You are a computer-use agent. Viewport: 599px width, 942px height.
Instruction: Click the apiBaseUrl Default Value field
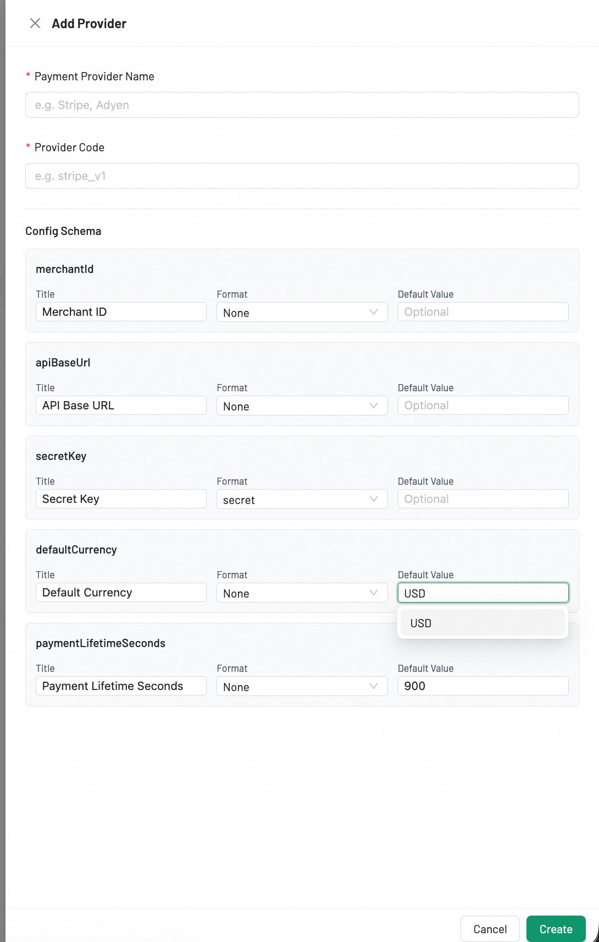click(483, 406)
